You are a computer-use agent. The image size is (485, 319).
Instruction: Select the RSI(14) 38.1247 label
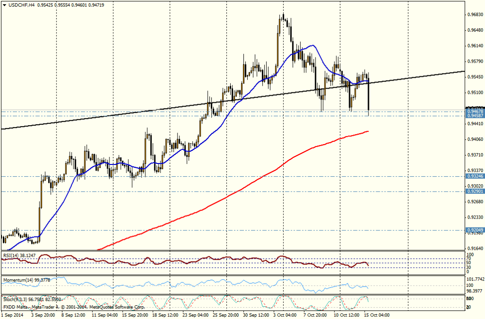(x=20, y=254)
